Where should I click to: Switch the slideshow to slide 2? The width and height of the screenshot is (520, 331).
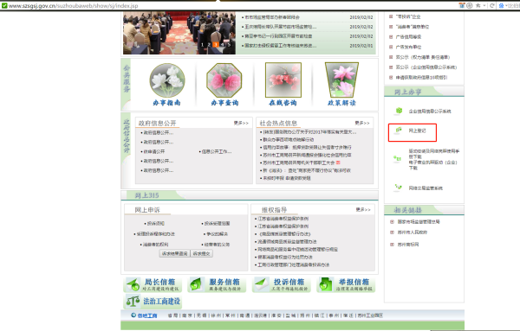pos(209,45)
